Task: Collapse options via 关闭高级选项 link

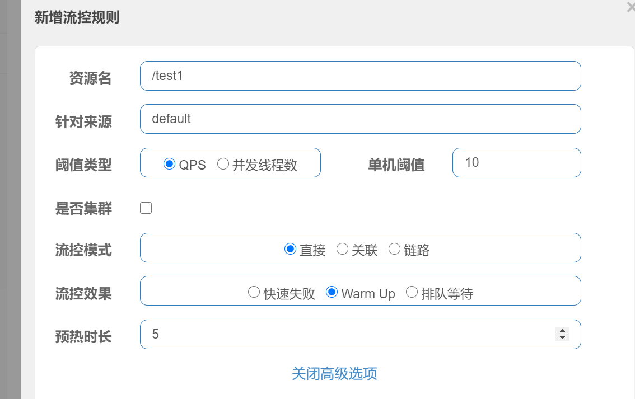Action: coord(334,373)
